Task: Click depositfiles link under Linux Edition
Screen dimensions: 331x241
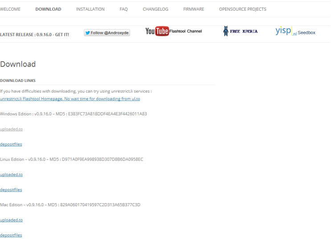Action: pos(11,190)
